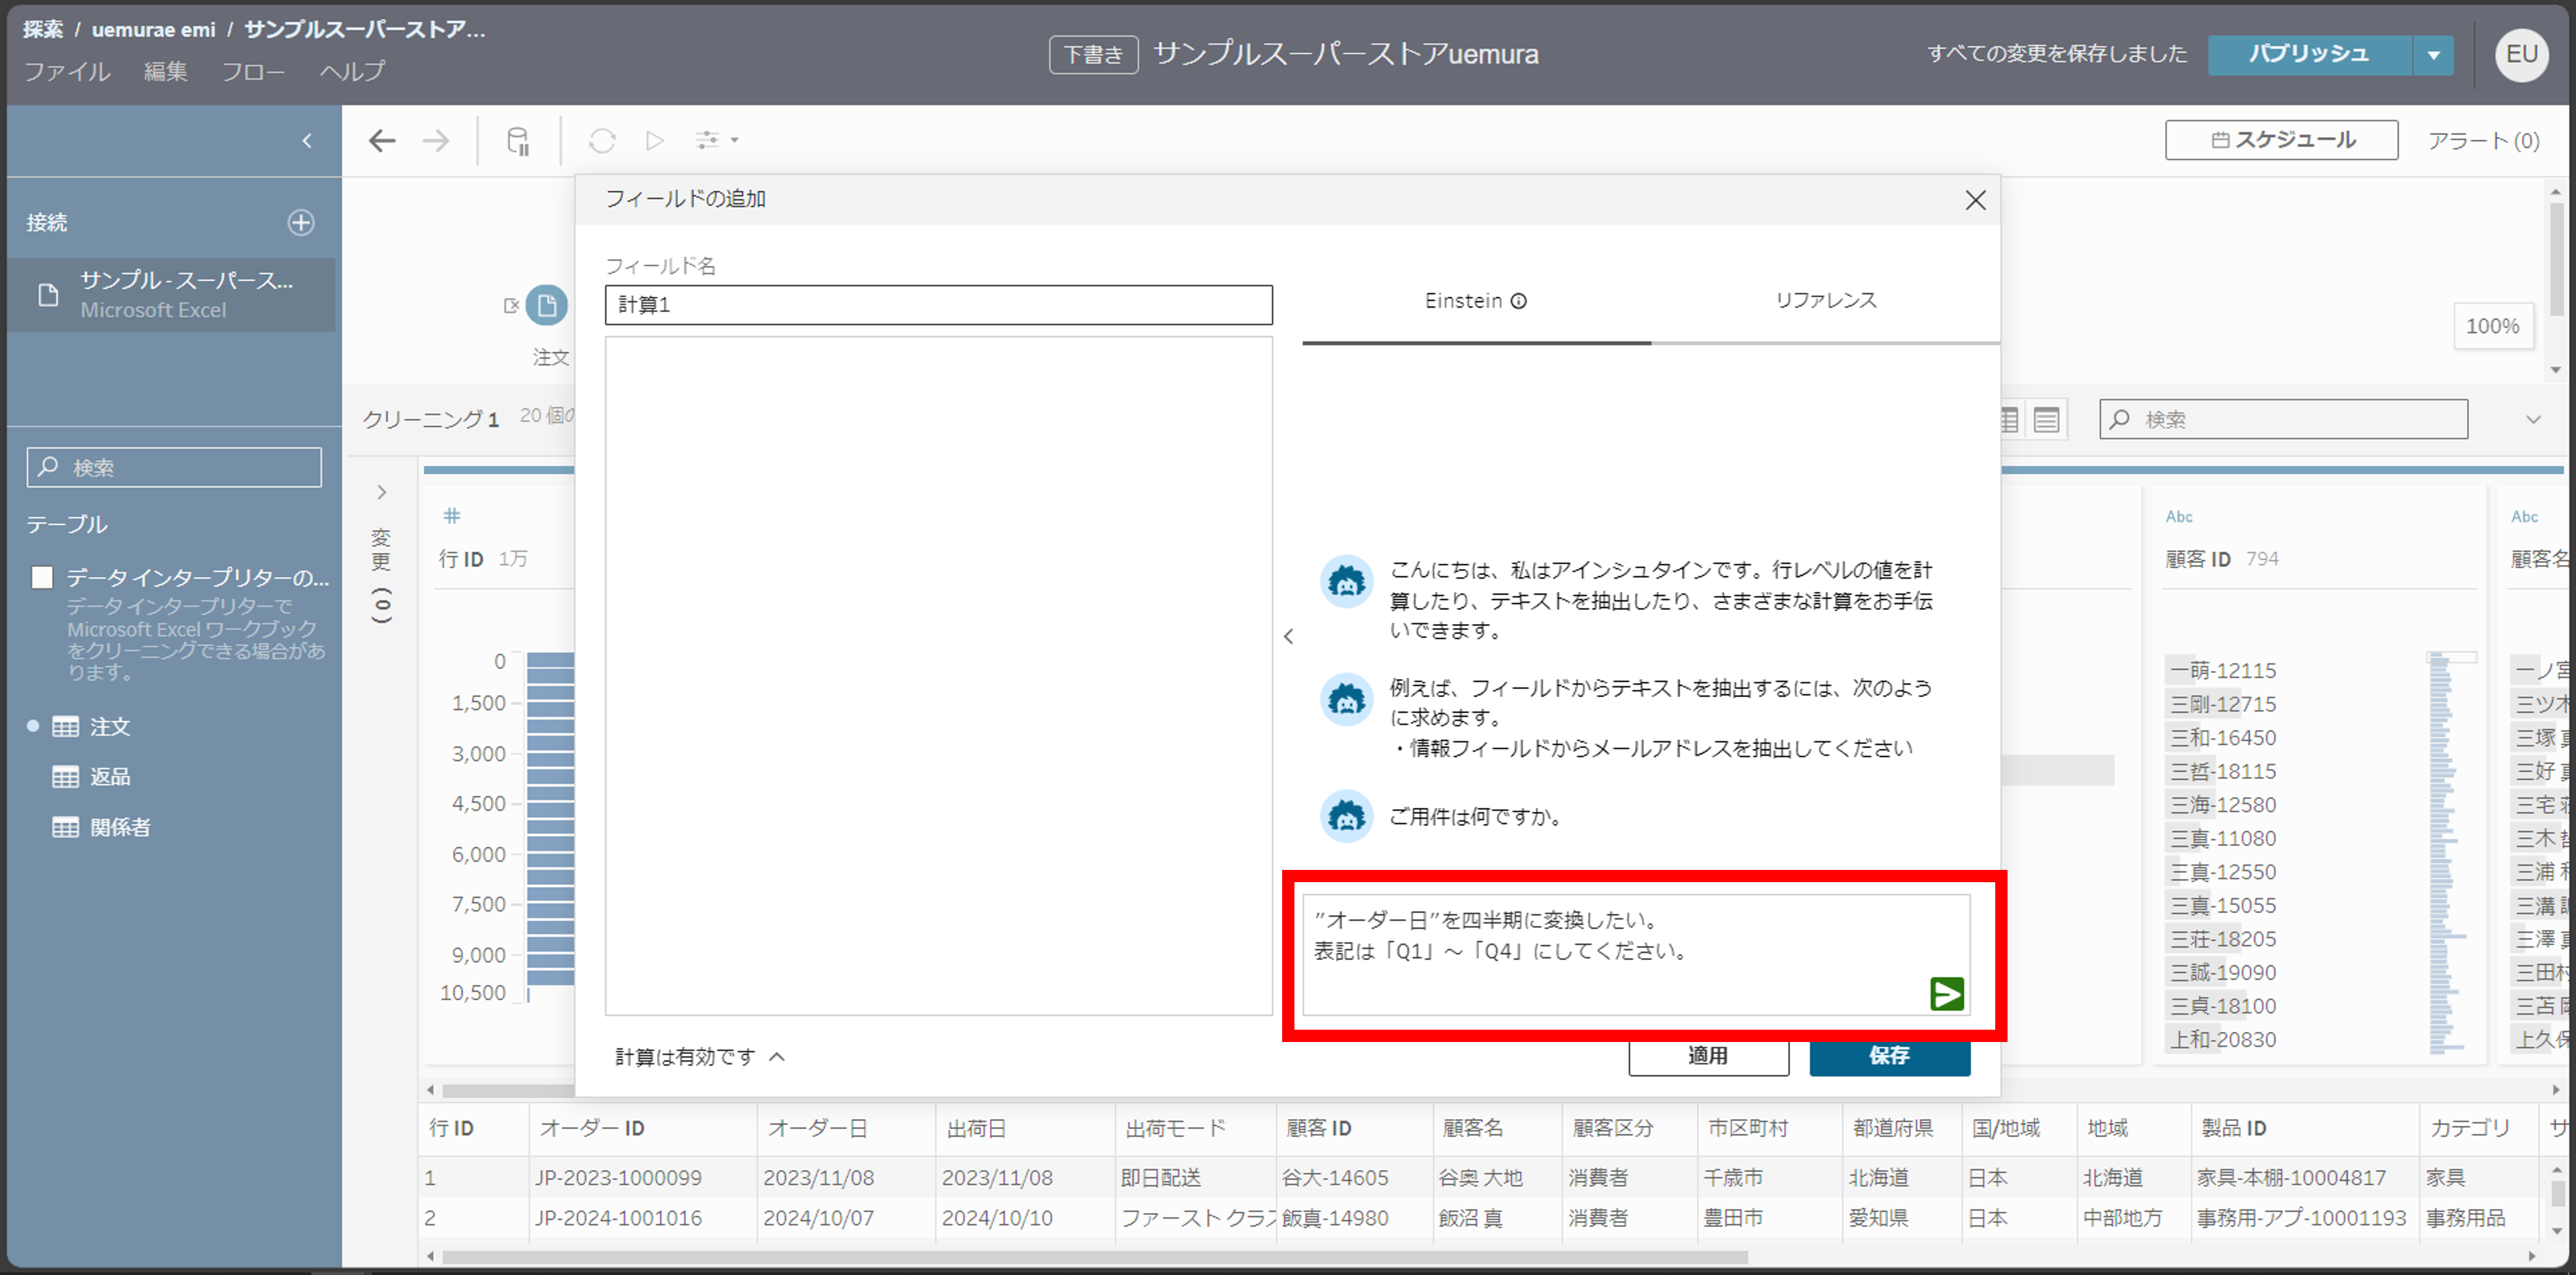
Task: Click the refresh icon in the toolbar
Action: [602, 141]
